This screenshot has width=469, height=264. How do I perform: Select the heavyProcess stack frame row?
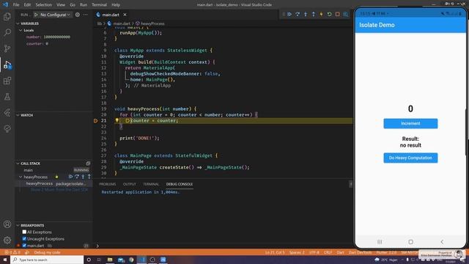[54, 183]
